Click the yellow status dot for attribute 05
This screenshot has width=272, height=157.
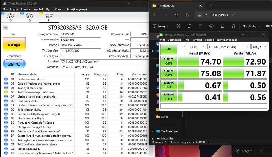6,92
